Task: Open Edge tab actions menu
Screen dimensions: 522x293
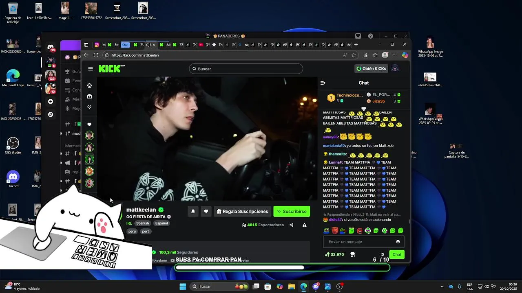Action: point(86,45)
